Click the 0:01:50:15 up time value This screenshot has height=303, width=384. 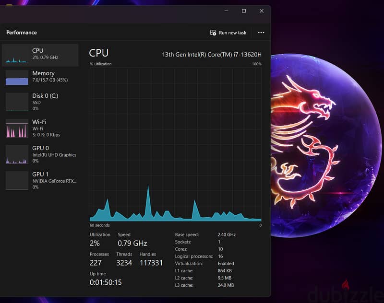click(106, 282)
